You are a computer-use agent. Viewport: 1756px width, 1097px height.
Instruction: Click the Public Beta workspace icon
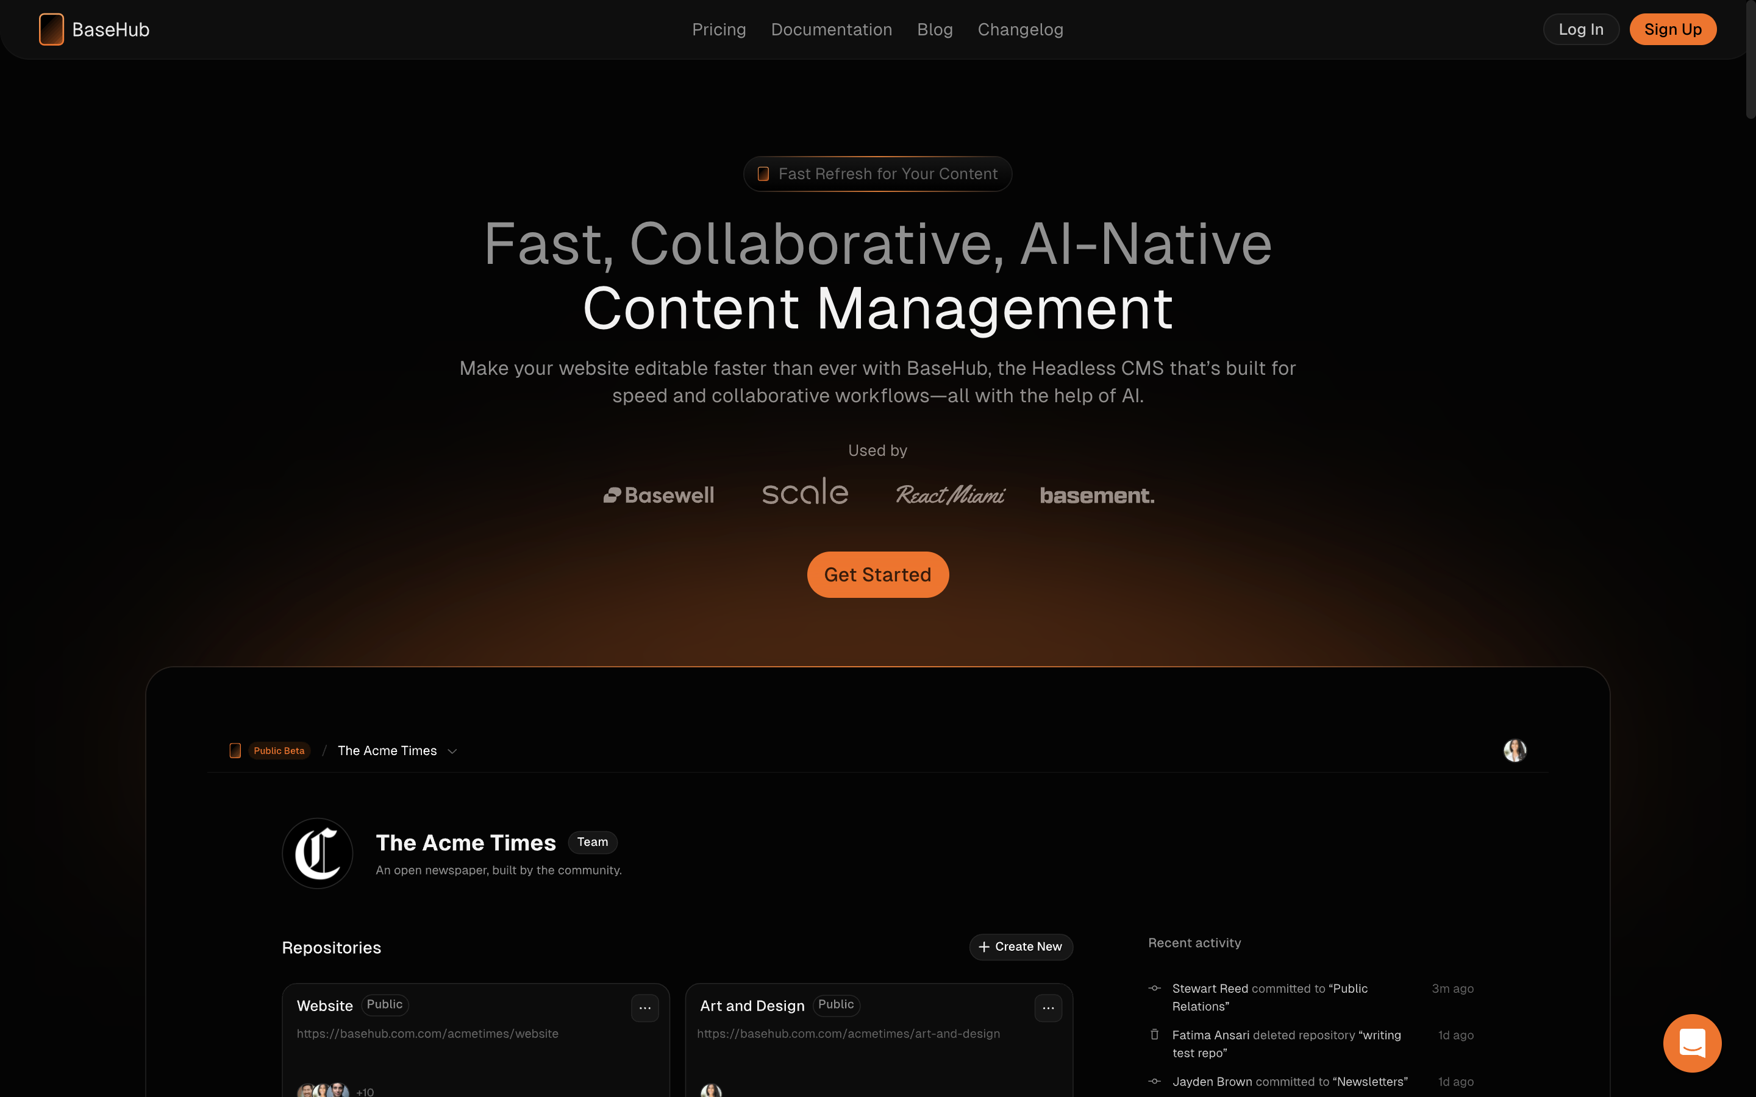pyautogui.click(x=234, y=751)
